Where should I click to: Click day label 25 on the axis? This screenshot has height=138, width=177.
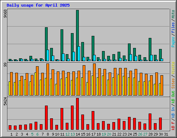pyautogui.click(x=135, y=134)
